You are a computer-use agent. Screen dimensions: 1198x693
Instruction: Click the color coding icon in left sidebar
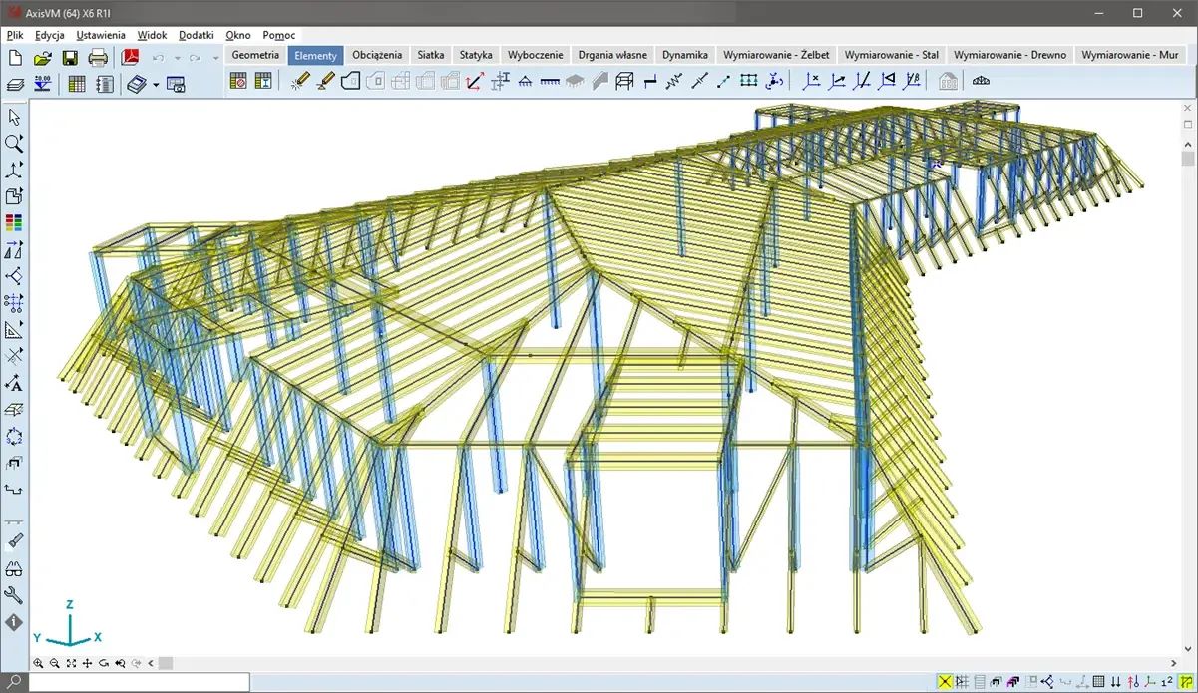(x=14, y=222)
